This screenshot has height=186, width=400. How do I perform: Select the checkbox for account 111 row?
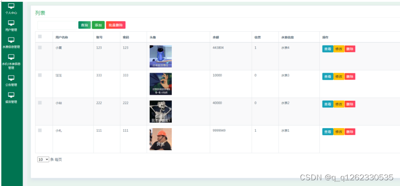[x=40, y=130]
